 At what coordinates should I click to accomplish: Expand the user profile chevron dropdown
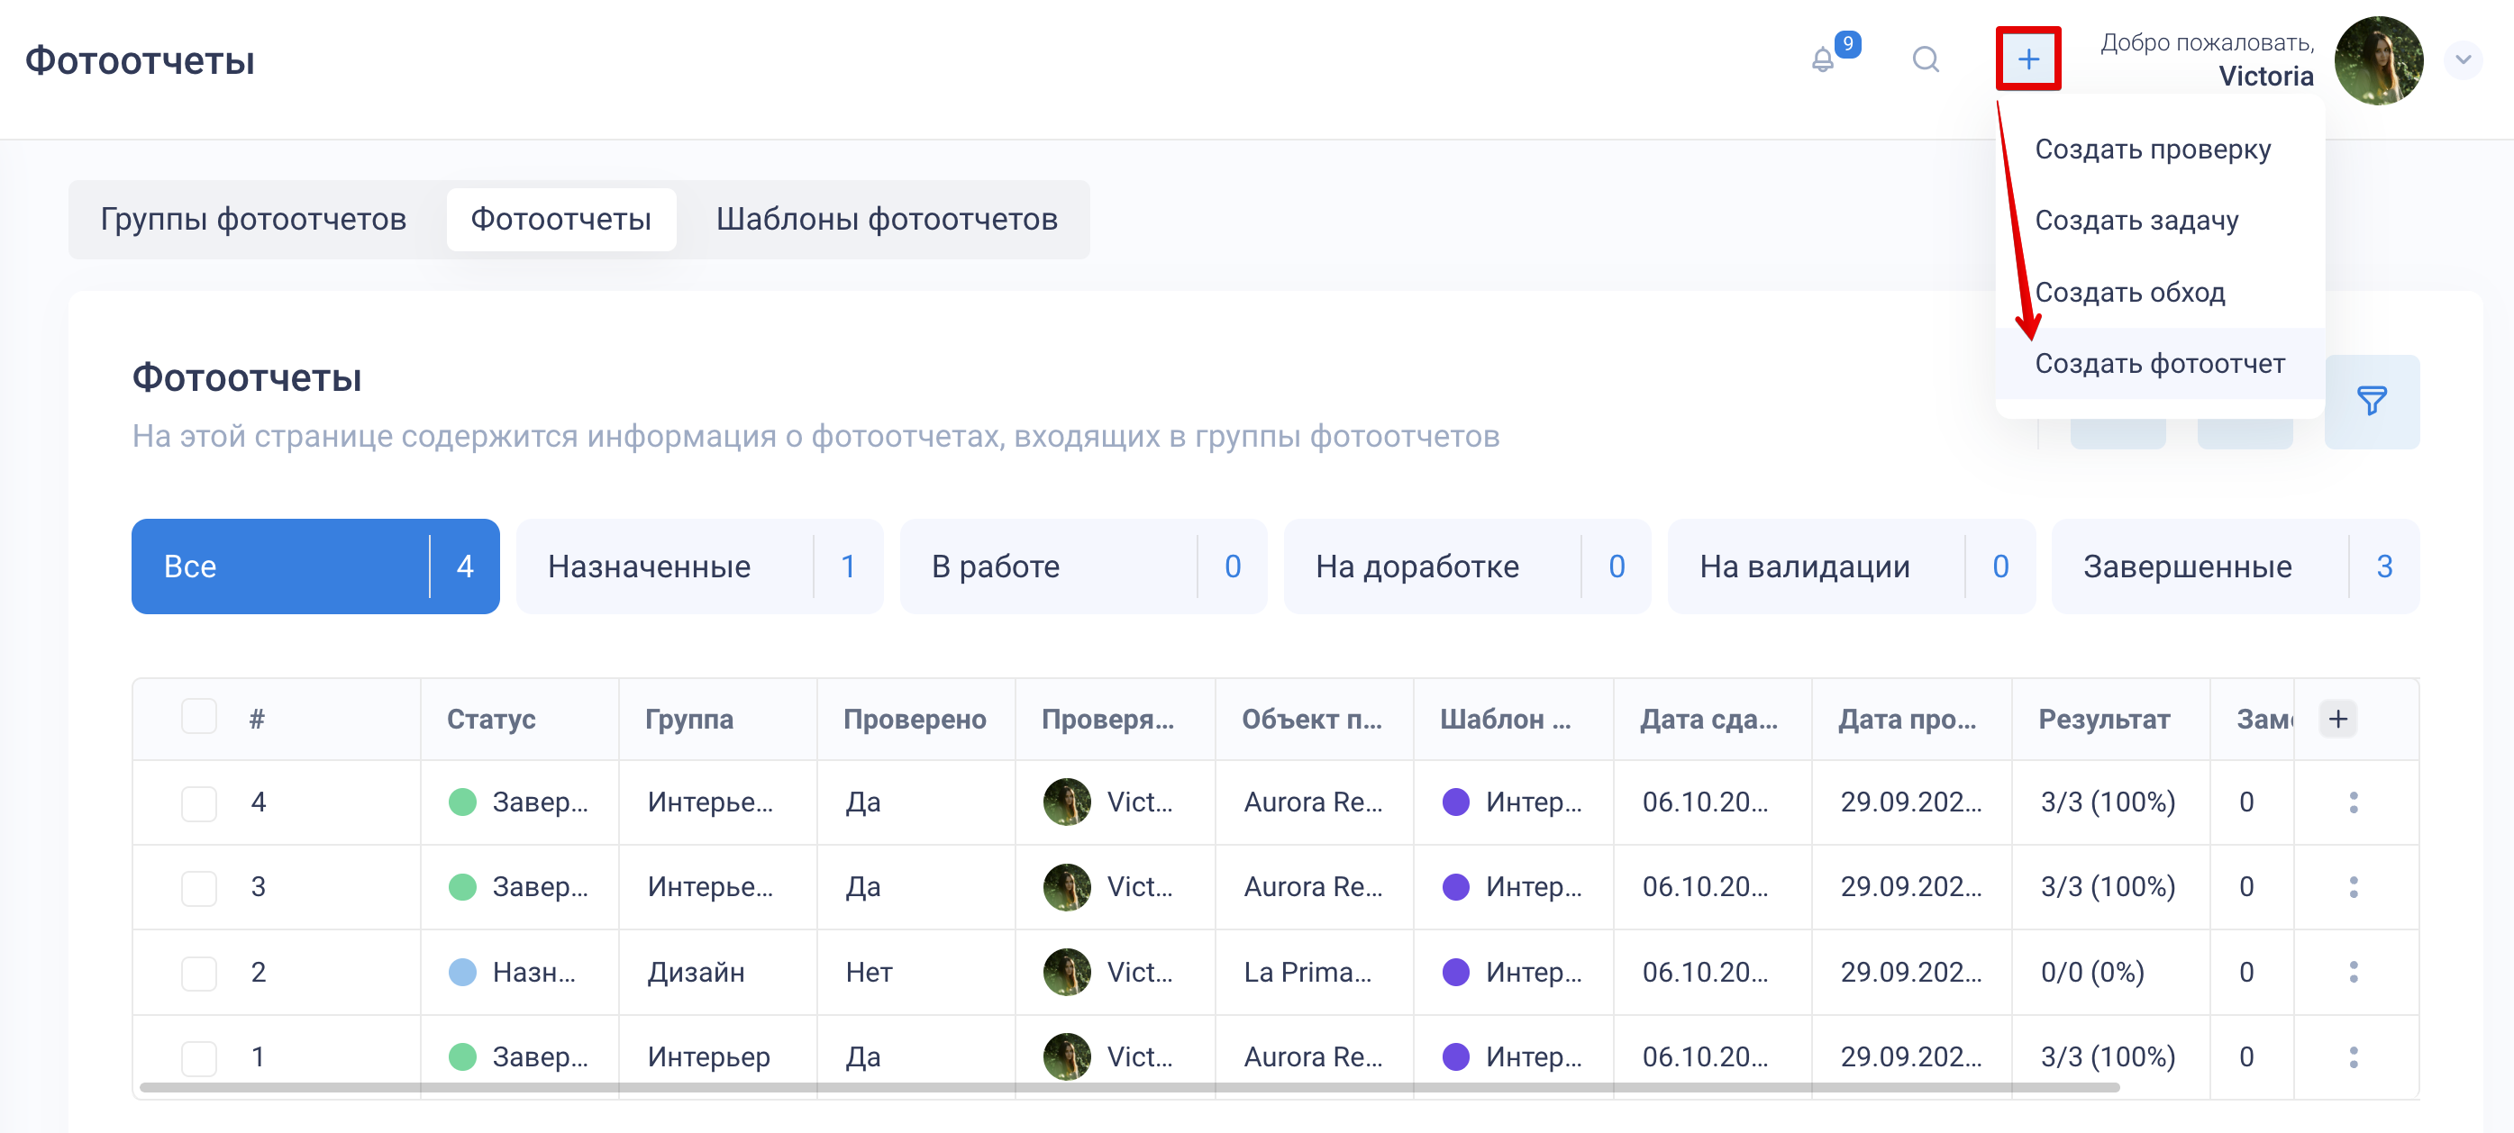[2463, 60]
